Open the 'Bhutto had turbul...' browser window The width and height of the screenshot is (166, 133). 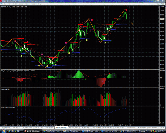pyautogui.click(x=109, y=131)
